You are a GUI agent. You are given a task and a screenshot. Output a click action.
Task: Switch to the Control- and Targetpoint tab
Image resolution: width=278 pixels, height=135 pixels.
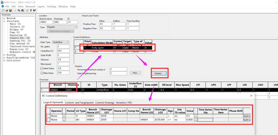(x=79, y=103)
